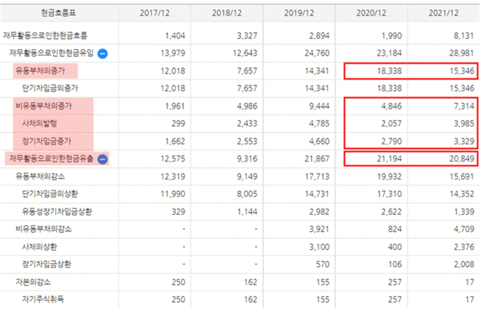Click the value 24,760 in 2019/12
The image size is (481, 312).
317,53
